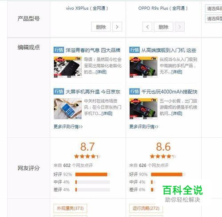The image size is (222, 217).
Task: Open the article 千元也玩4000mAh搭配快
Action: click(x=169, y=92)
